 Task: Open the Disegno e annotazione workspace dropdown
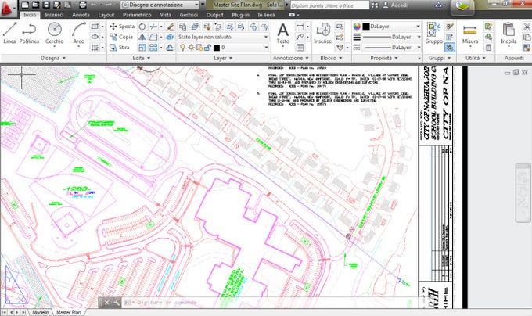(160, 5)
